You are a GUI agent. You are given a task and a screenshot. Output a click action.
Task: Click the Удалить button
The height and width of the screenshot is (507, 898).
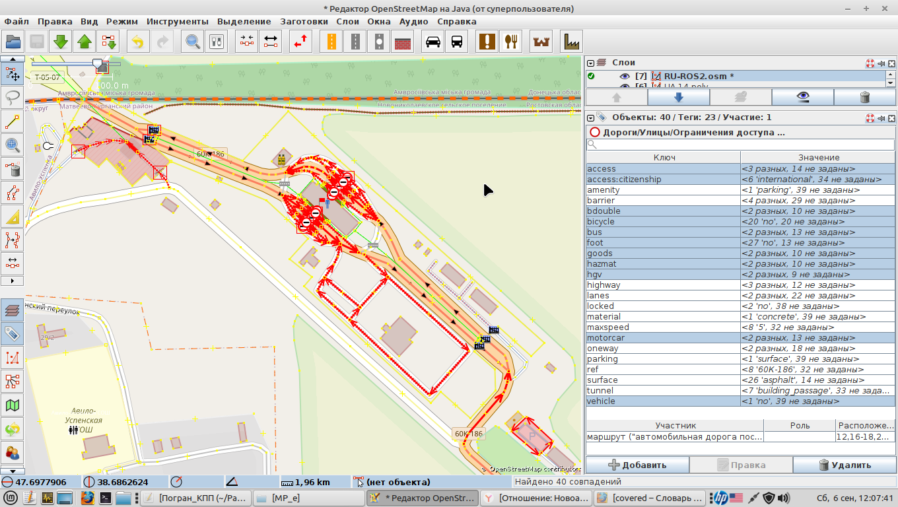click(x=845, y=465)
